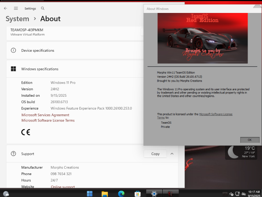Launch Microsoft Edge from the taskbar
Image resolution: width=262 pixels, height=197 pixels.
click(121, 194)
